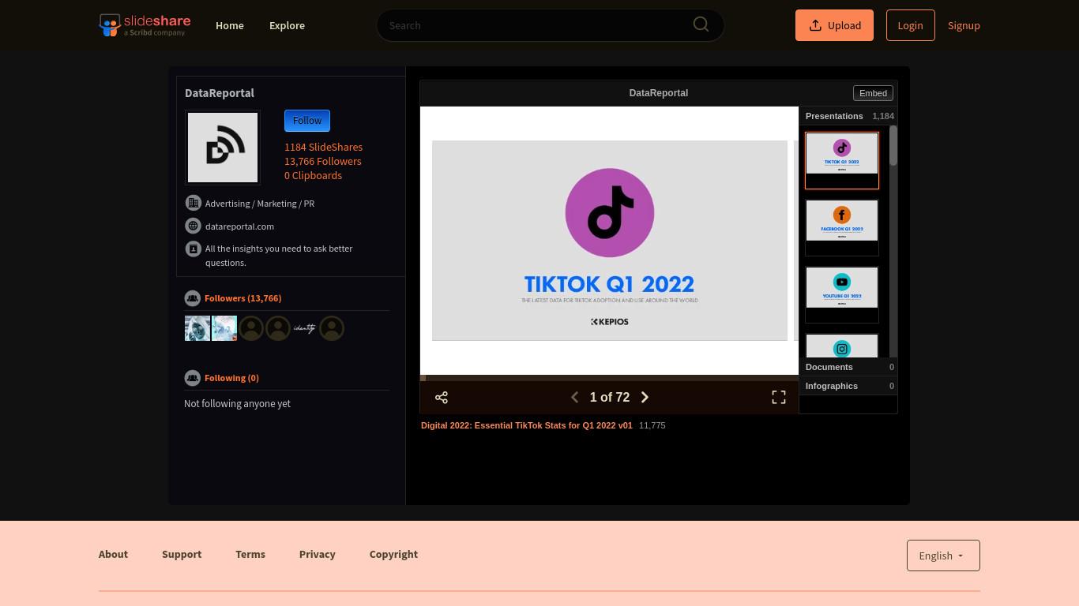The height and width of the screenshot is (606, 1079).
Task: Open the slideshow in fullscreen
Action: 779,397
